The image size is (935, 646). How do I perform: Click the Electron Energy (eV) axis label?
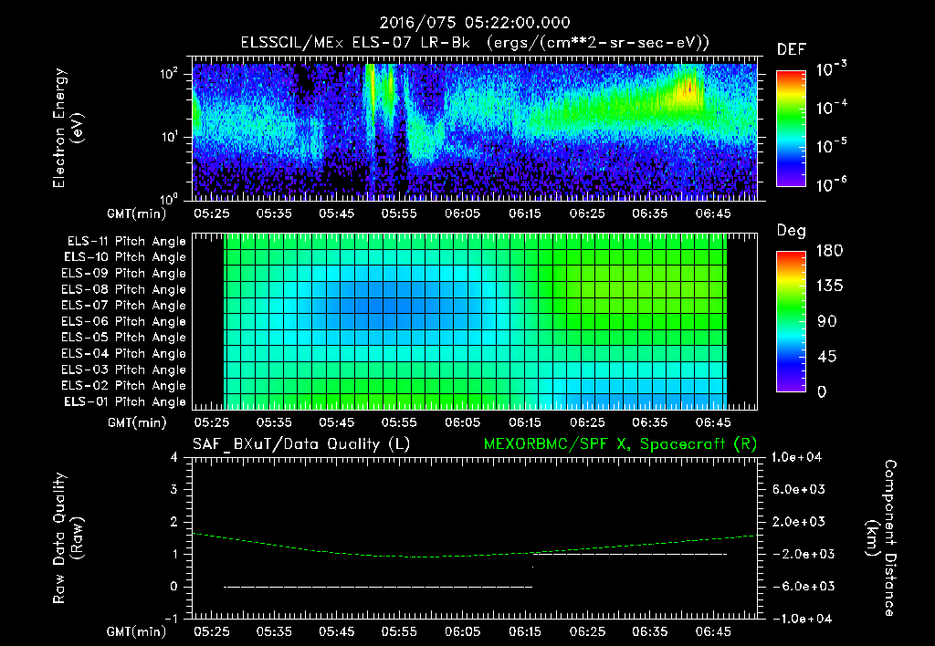click(x=67, y=128)
